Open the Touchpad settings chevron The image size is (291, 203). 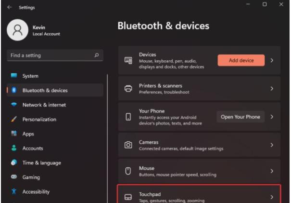click(272, 197)
